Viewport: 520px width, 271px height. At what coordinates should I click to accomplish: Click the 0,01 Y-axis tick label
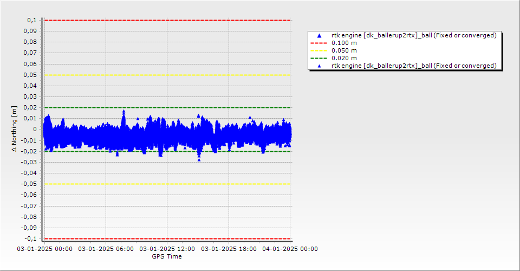click(x=30, y=118)
